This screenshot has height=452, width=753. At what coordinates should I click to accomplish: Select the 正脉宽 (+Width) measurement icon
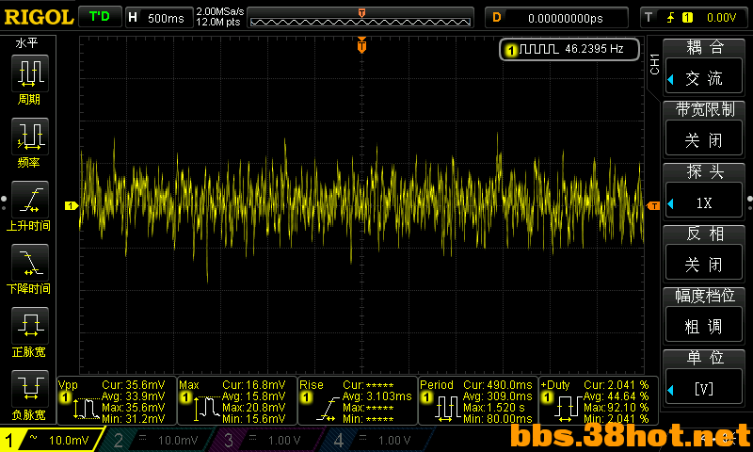tap(30, 326)
